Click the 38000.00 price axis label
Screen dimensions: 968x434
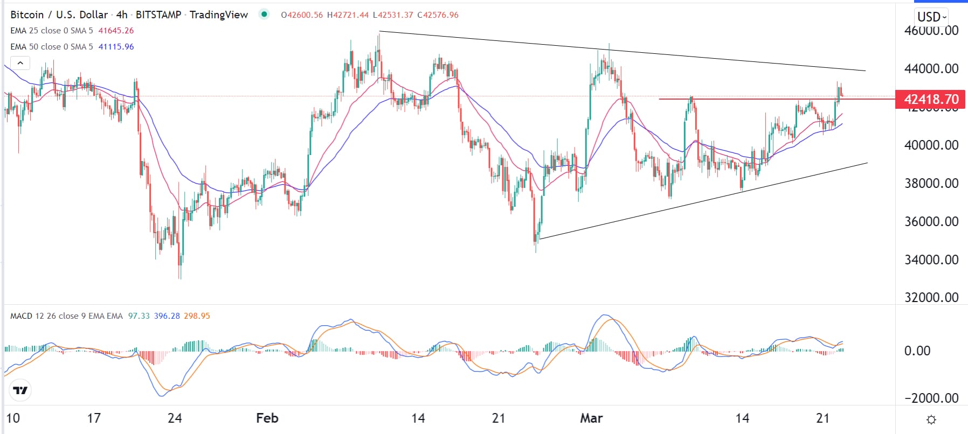(x=931, y=183)
